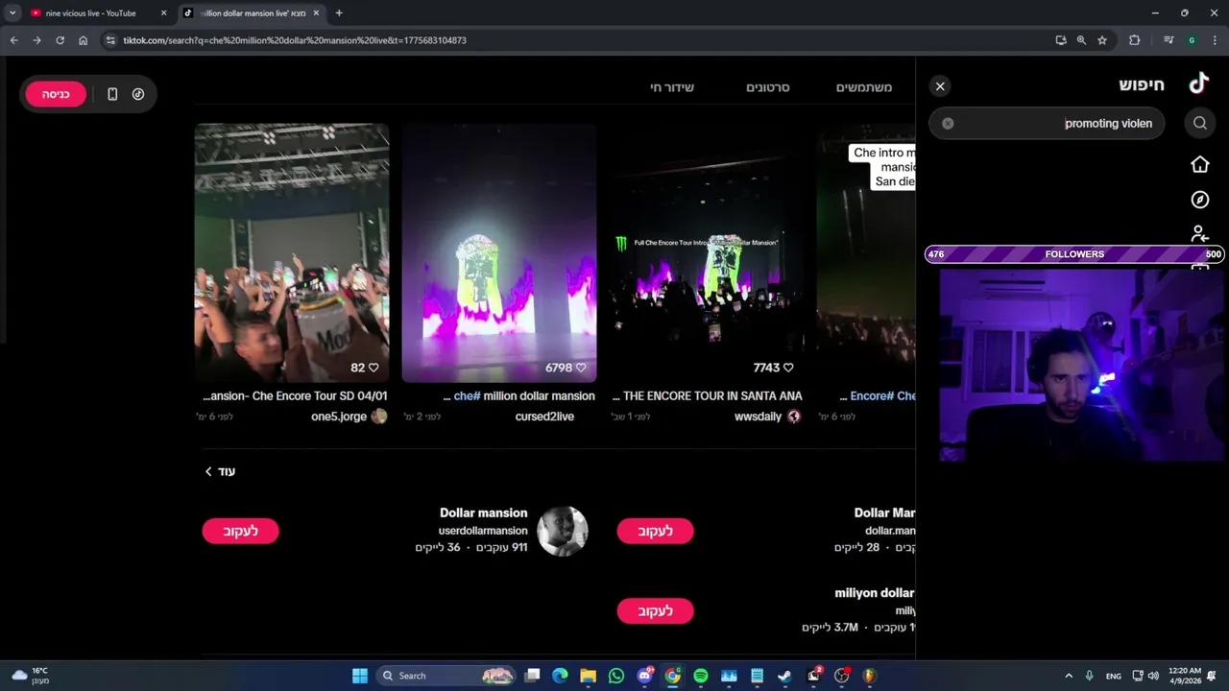Click the browser home button
The image size is (1229, 691).
83,40
